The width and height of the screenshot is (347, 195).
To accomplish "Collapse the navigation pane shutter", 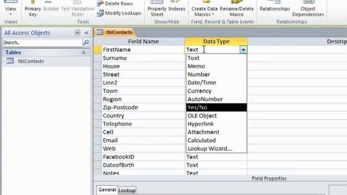I will point(87,33).
